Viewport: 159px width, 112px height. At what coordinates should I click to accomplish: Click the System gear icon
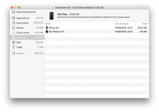click(14, 53)
